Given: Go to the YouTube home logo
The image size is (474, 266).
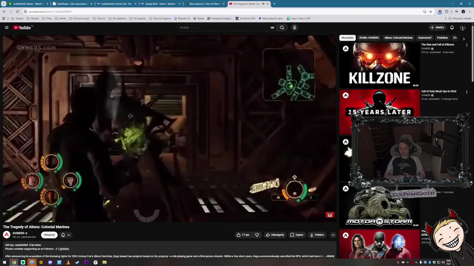Looking at the screenshot, I should coord(22,27).
